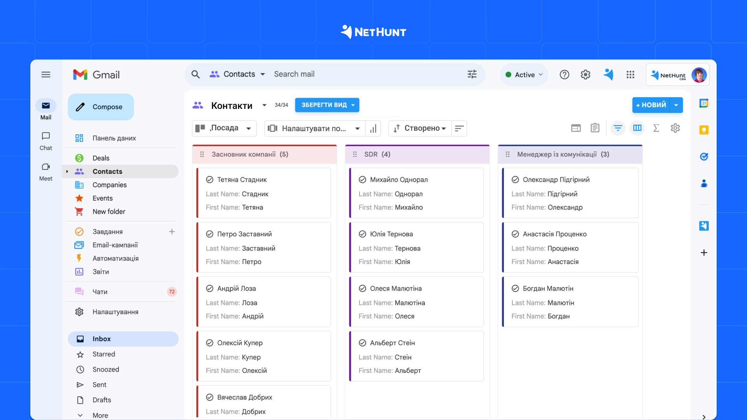Check the circle on Юлія Тернова card
The width and height of the screenshot is (747, 420).
(362, 234)
